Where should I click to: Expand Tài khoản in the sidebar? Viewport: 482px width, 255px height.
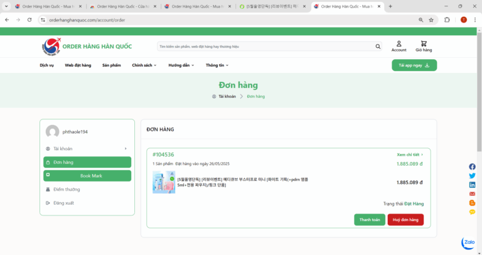click(87, 149)
